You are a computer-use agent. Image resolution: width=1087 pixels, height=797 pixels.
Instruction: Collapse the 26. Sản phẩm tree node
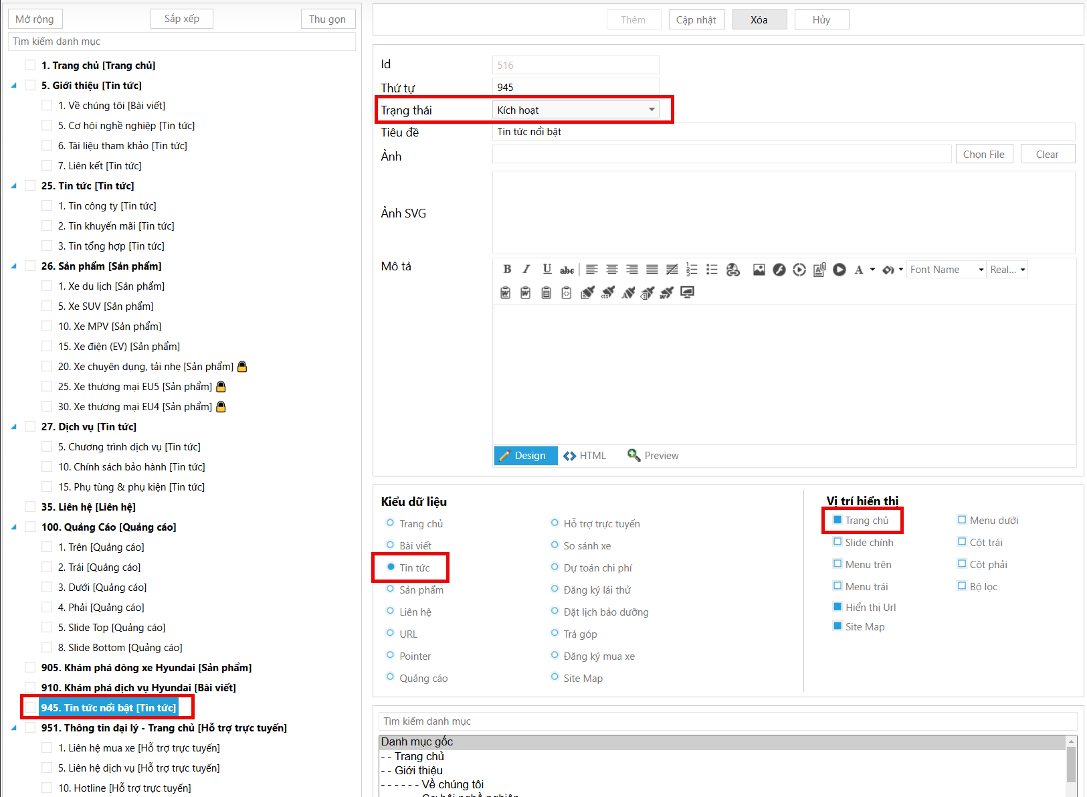pyautogui.click(x=13, y=266)
